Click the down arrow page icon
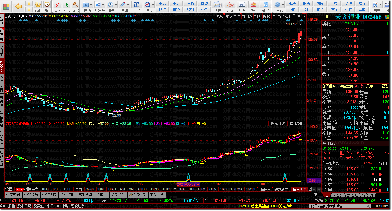This screenshot has height=211, width=392. (x=29, y=10)
